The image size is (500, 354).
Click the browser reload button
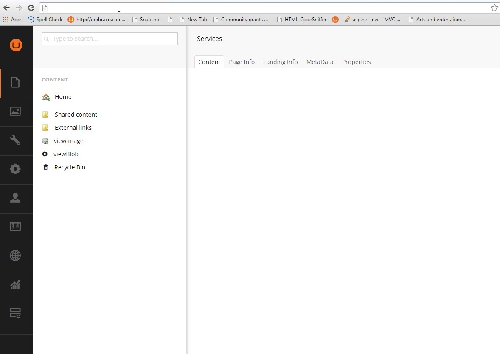pos(30,7)
